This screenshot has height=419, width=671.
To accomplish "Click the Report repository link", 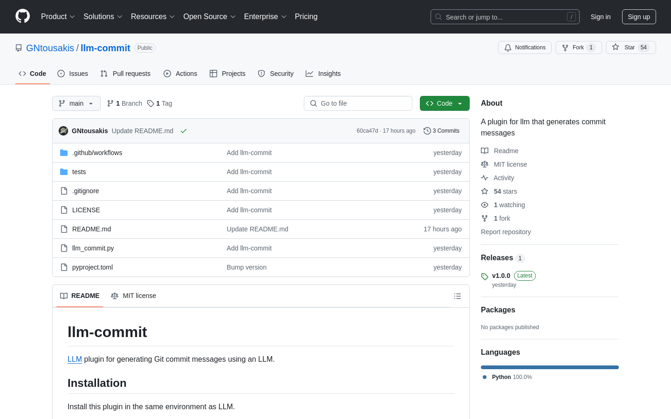I will pyautogui.click(x=506, y=232).
